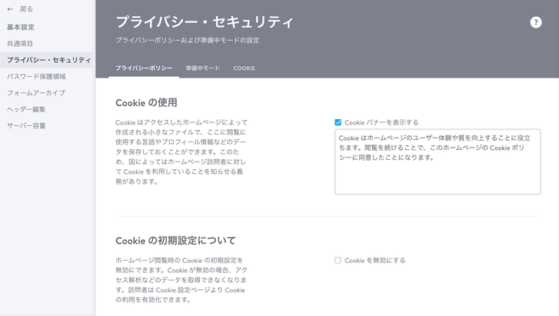This screenshot has height=316, width=559.
Task: Click the プライバシーポリシーおよび準備中モードの設定 subtitle
Action: (188, 40)
